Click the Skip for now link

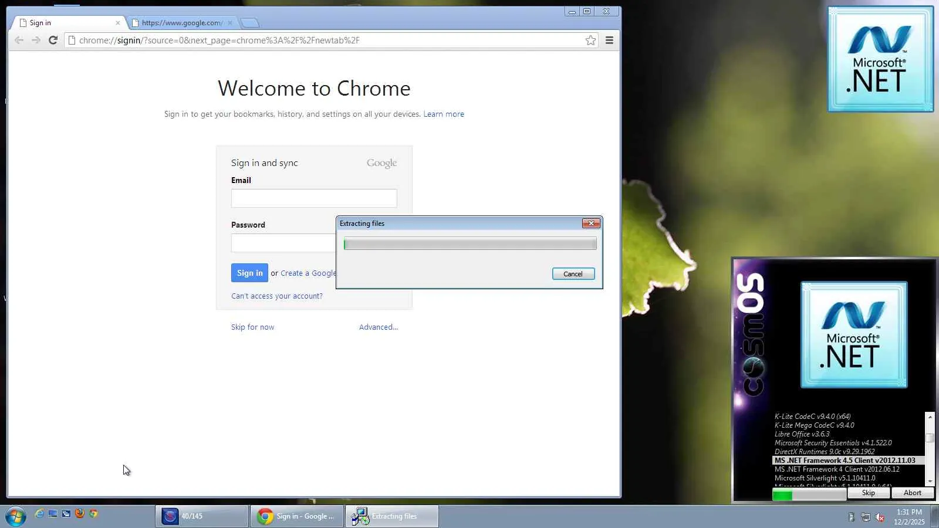point(252,327)
